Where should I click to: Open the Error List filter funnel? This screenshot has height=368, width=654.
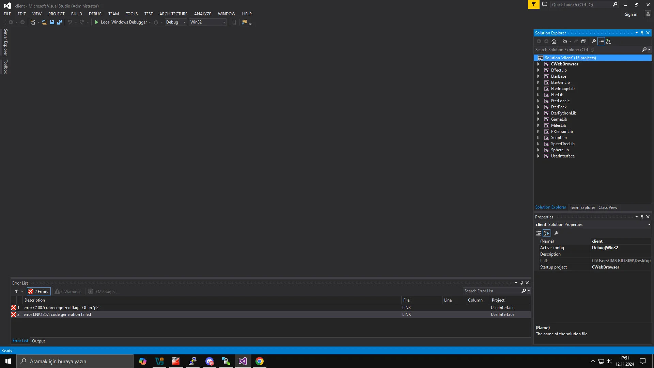coord(16,291)
